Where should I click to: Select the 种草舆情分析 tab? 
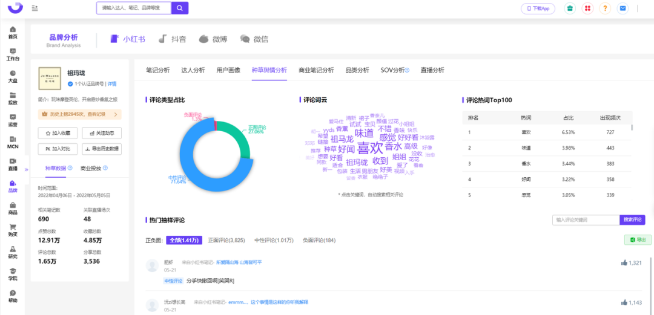coord(269,70)
